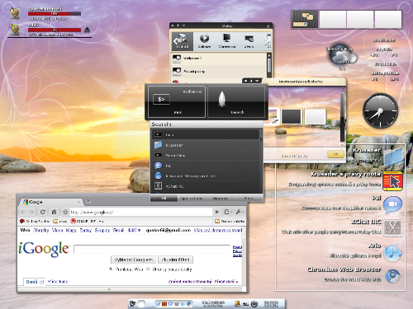Switch to the fourth virtual desktop in pager

[388, 19]
